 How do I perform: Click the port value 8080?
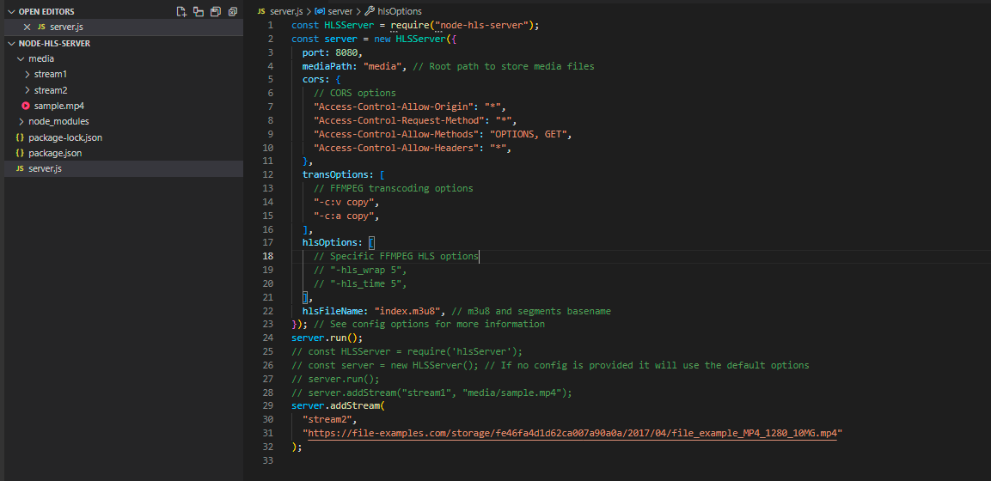(x=346, y=52)
